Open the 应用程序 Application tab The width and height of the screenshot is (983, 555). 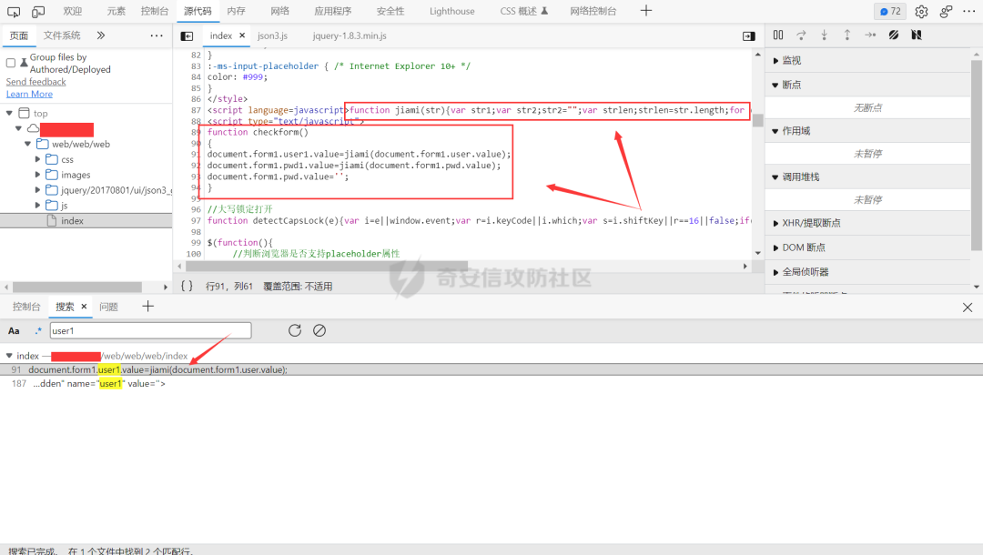point(333,11)
